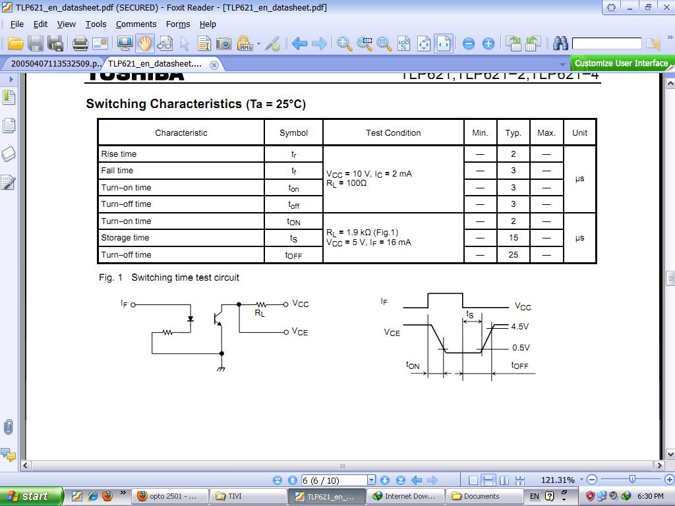Click the email document icon
Screen dimensions: 675x506
click(100, 43)
